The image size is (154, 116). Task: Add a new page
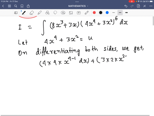[138, 6]
